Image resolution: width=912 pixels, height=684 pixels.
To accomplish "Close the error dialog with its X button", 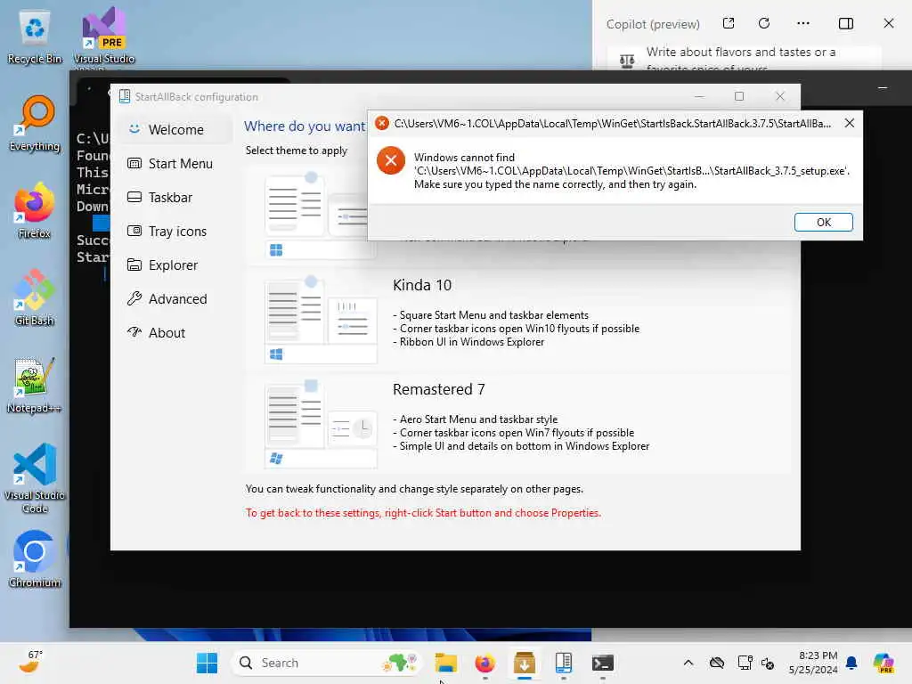I will [x=849, y=123].
